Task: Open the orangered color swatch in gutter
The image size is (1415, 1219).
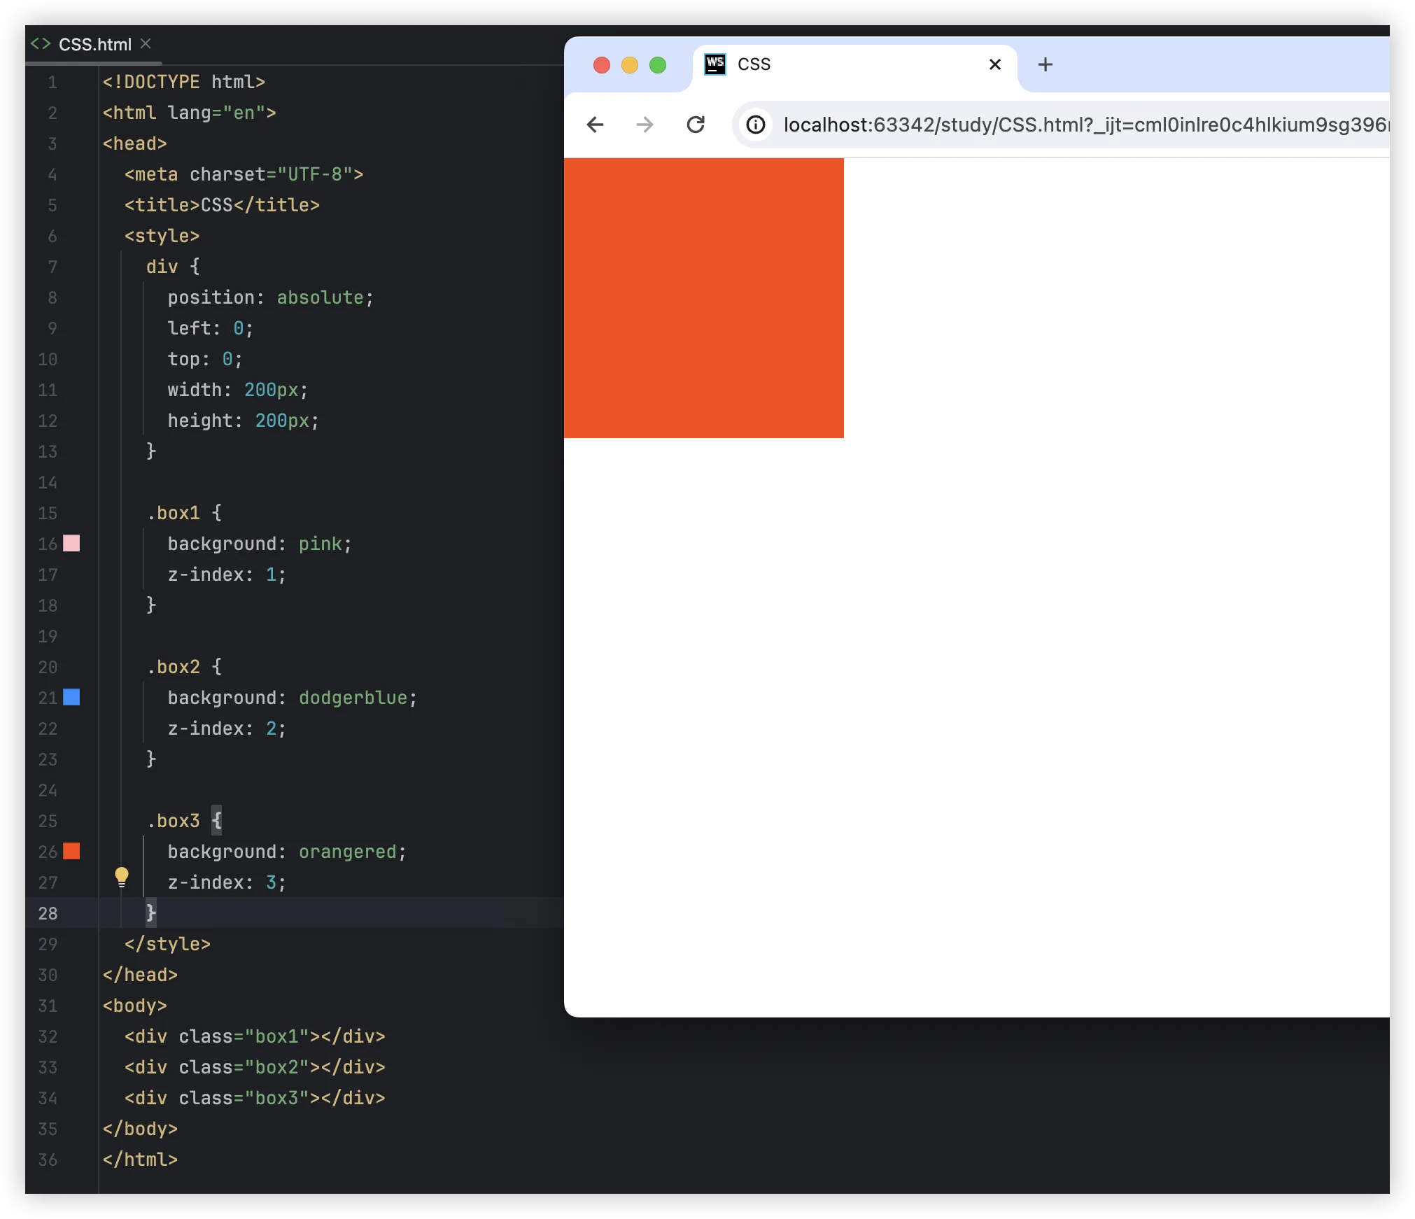Action: 71,852
